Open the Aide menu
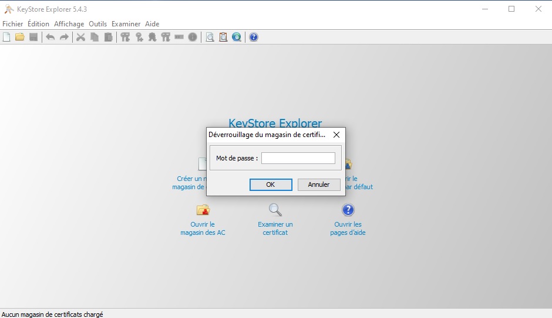Viewport: 552px width, 318px height. [x=152, y=24]
